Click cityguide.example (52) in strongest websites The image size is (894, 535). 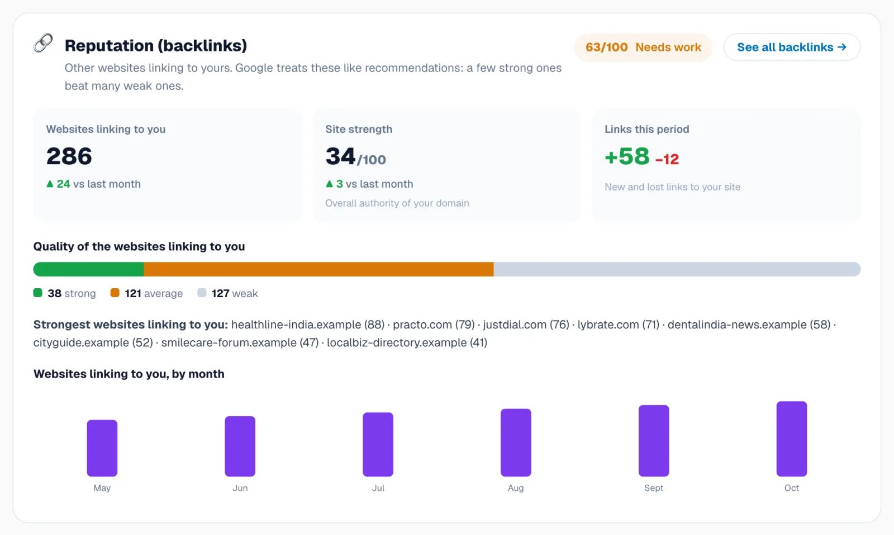coord(93,342)
